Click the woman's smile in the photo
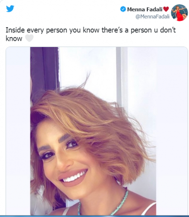Image resolution: width=189 pixels, height=217 pixels. 73,178
